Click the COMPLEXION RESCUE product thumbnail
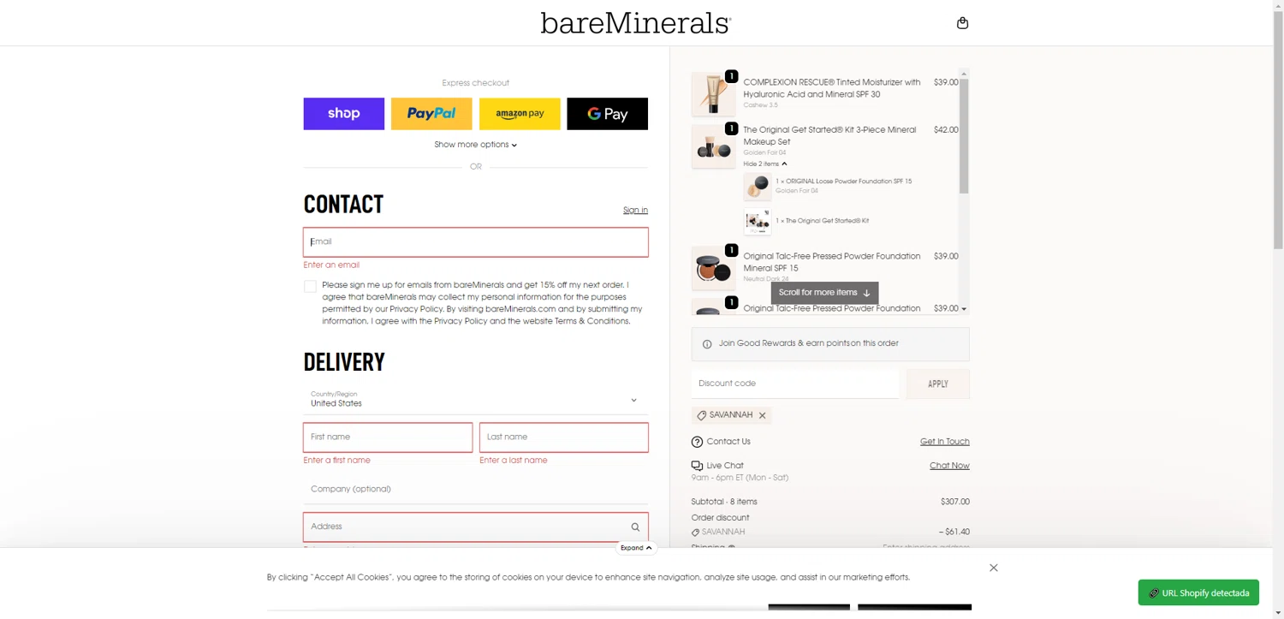 point(712,94)
